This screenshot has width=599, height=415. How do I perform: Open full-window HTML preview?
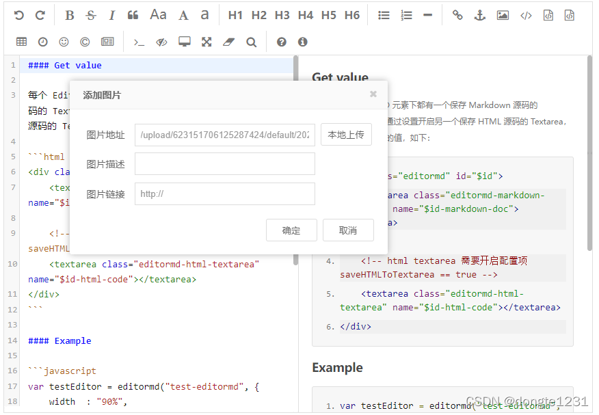coord(185,42)
